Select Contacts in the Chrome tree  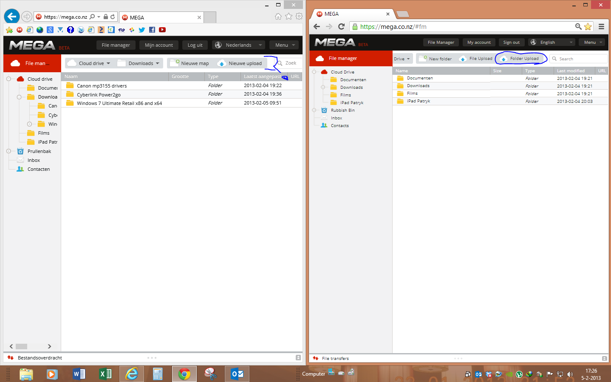(339, 125)
